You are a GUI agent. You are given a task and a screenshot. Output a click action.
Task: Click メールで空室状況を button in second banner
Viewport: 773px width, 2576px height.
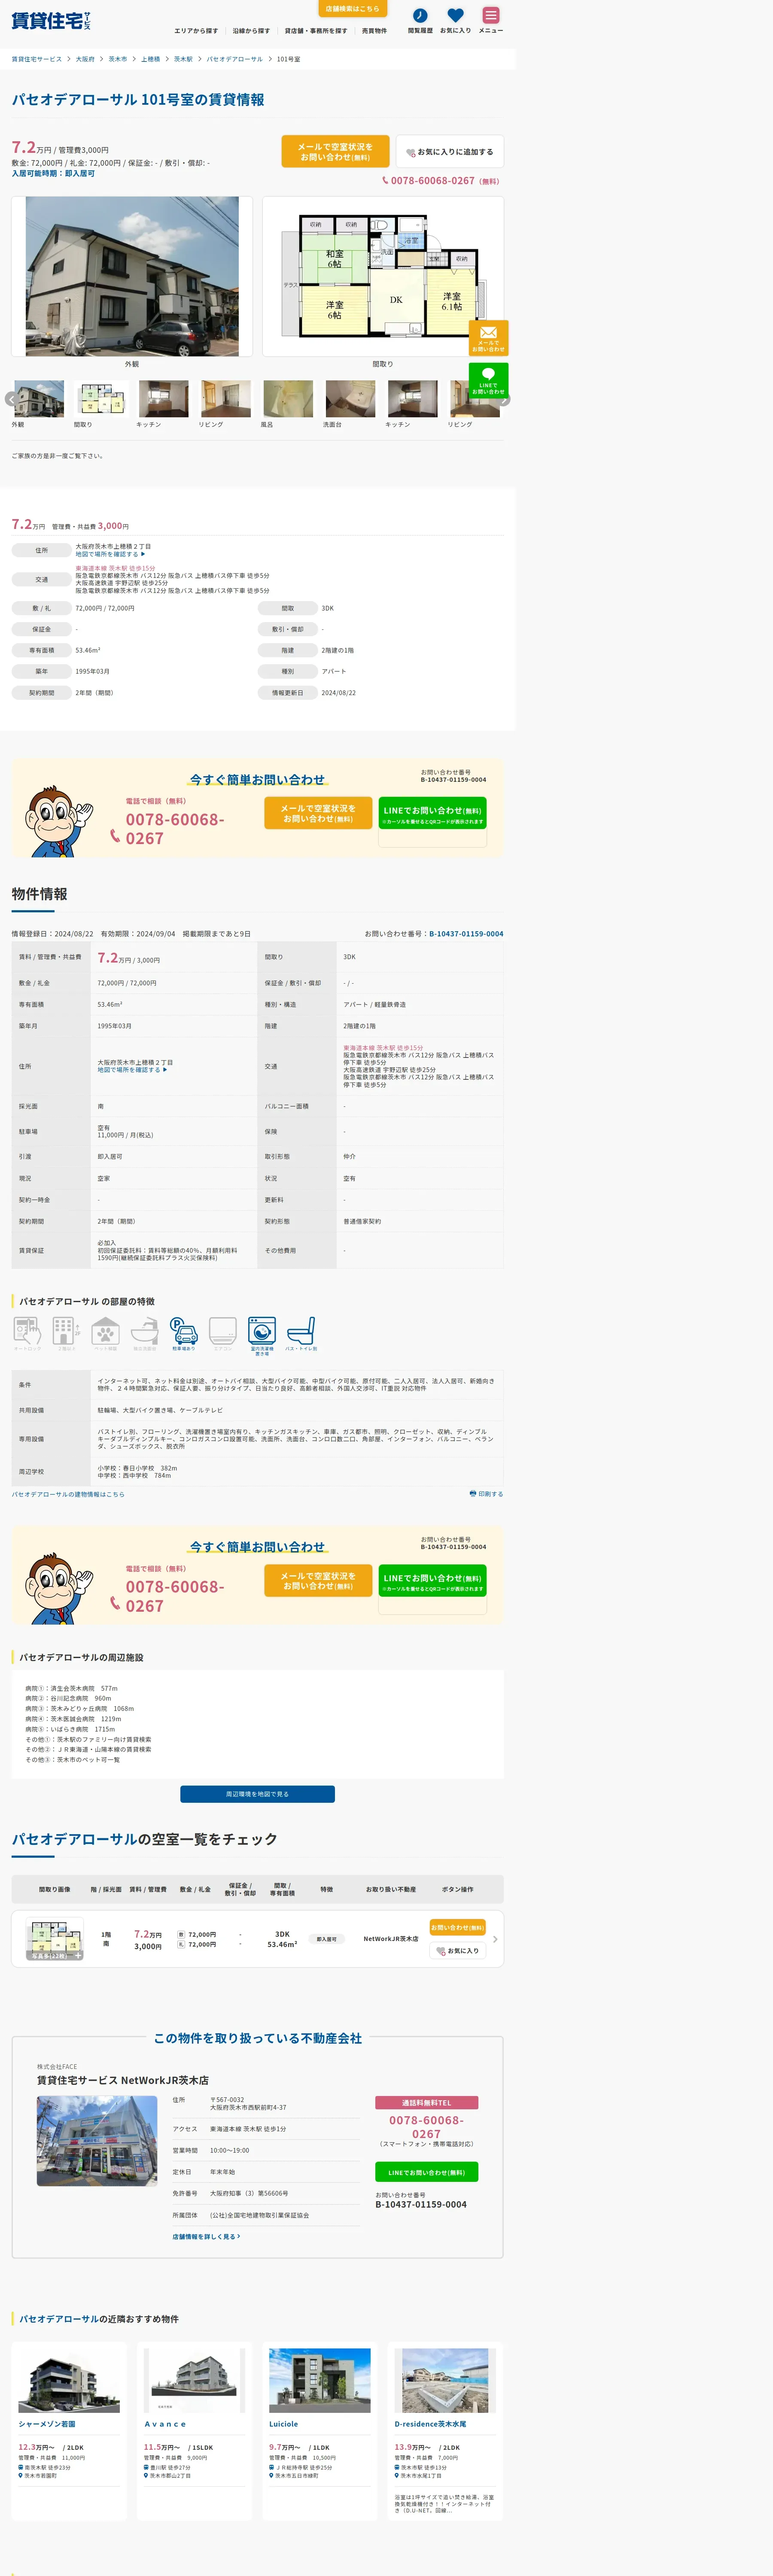click(x=318, y=1580)
